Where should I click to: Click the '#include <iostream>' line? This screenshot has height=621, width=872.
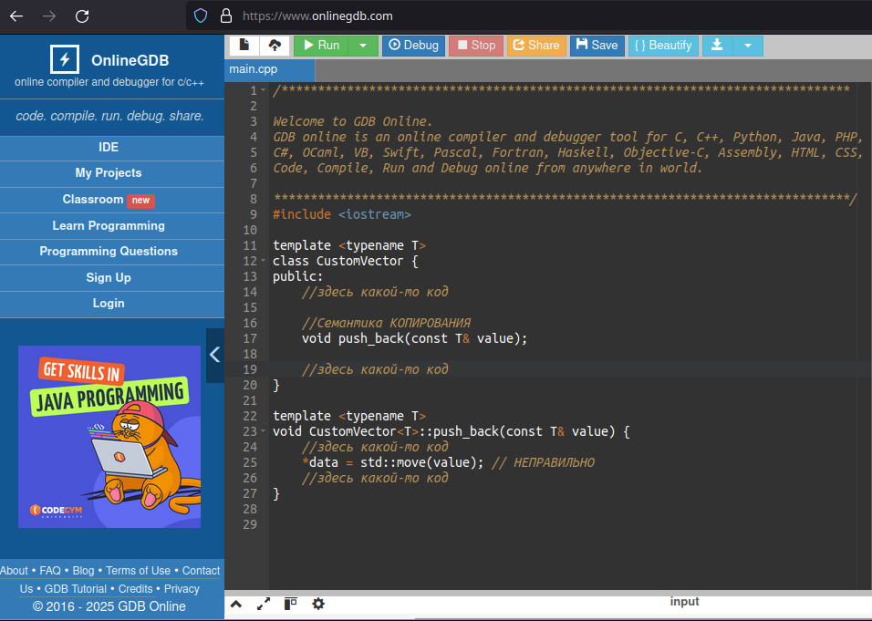point(341,214)
